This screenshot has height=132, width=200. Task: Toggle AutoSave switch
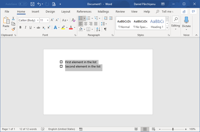[23, 4]
